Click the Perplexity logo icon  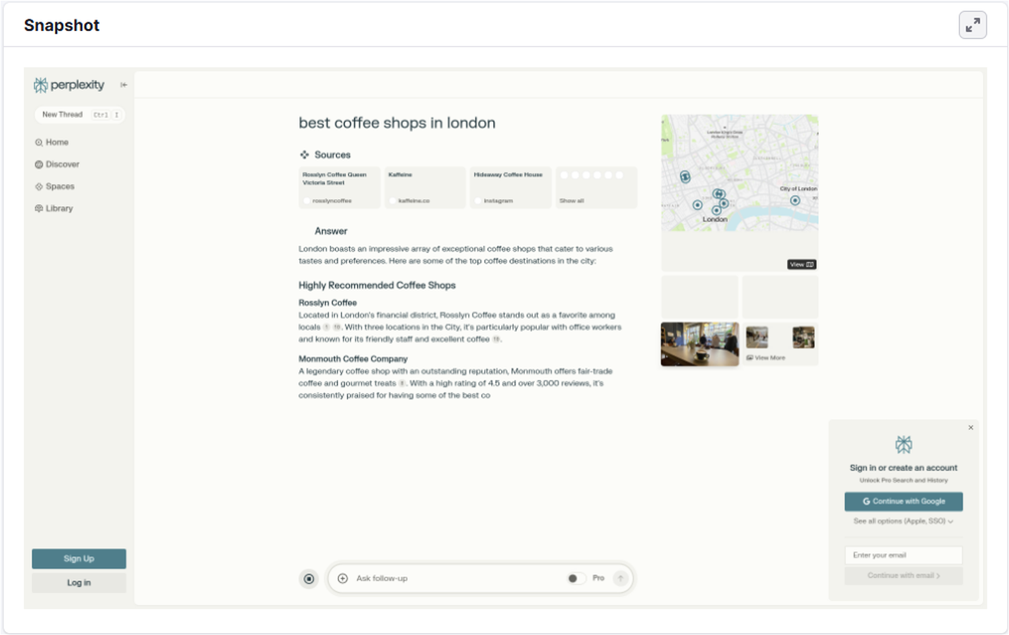[41, 85]
